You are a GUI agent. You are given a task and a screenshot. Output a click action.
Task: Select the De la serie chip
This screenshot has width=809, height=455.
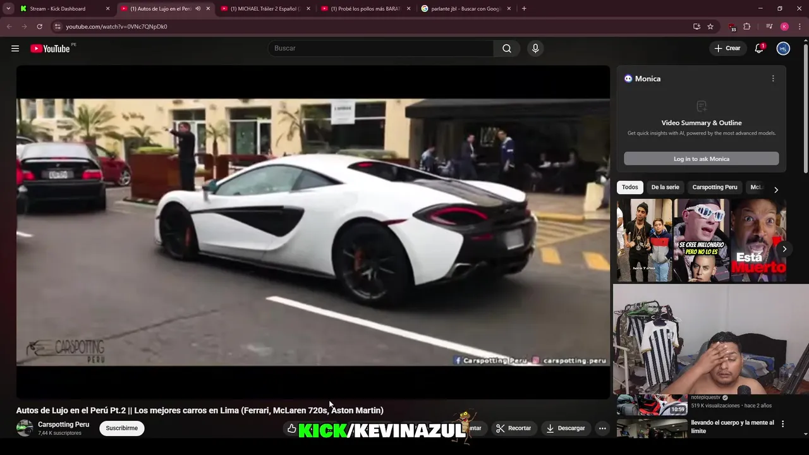(x=665, y=187)
